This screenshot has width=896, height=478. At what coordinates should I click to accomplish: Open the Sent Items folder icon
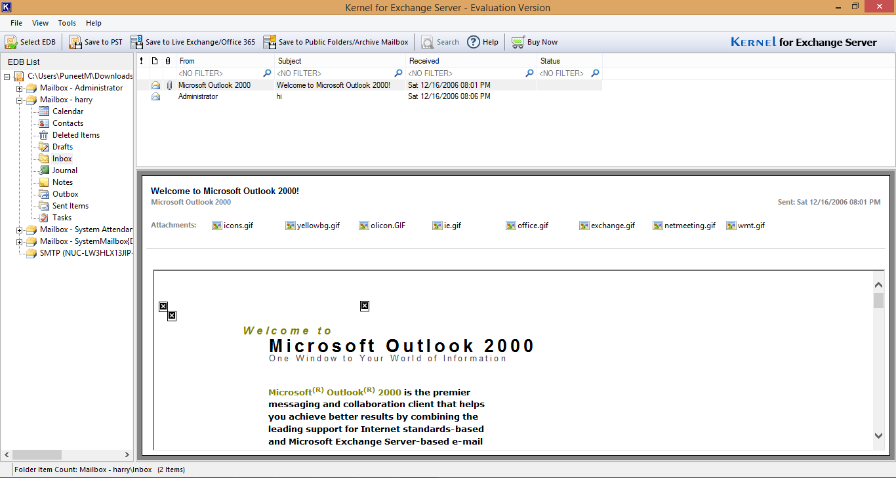(44, 206)
